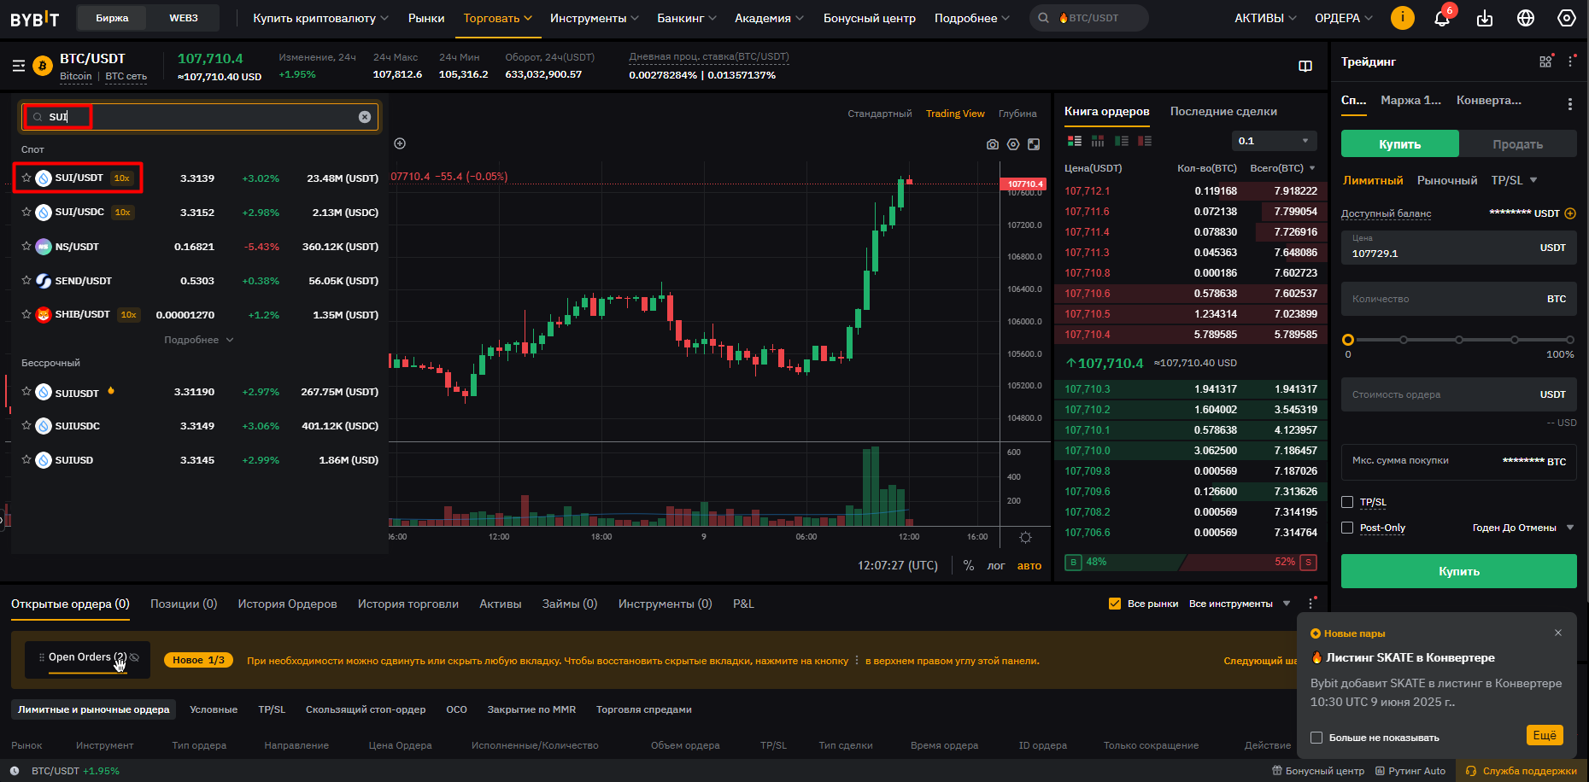Star SUIUSDT perpetual as favorite
This screenshot has height=782, width=1589.
26,391
